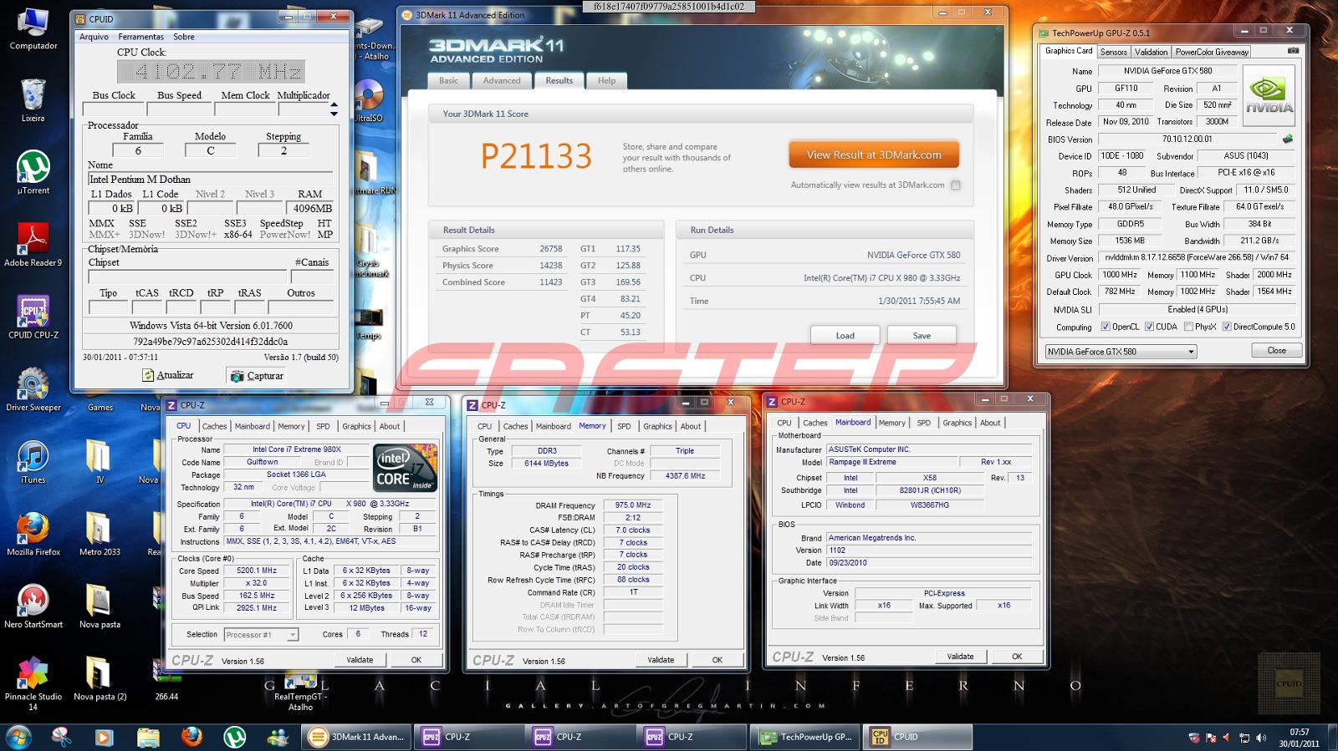Toggle the CUDA checkbox in GPU-Z
The width and height of the screenshot is (1338, 751).
click(1150, 327)
